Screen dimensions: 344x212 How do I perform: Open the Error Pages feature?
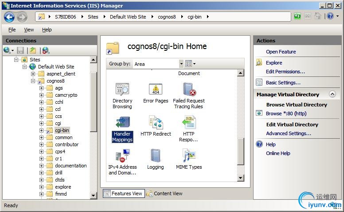156,93
